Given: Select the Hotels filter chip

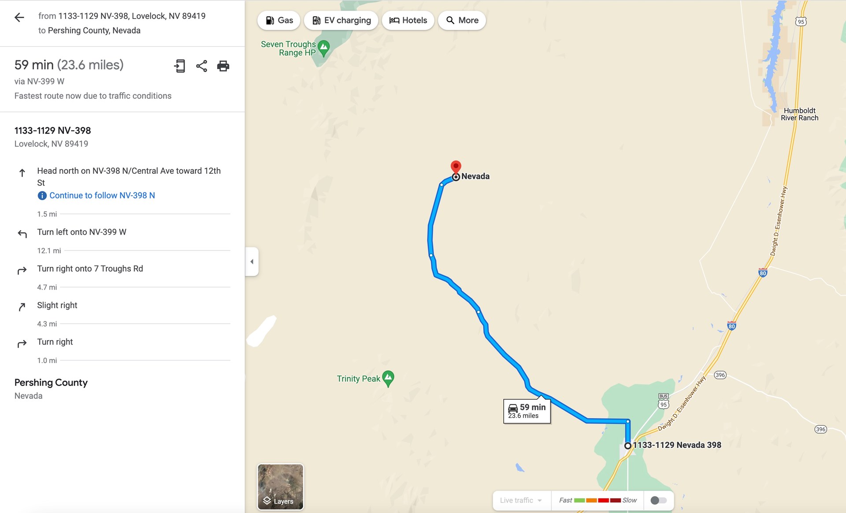Looking at the screenshot, I should click(x=408, y=20).
